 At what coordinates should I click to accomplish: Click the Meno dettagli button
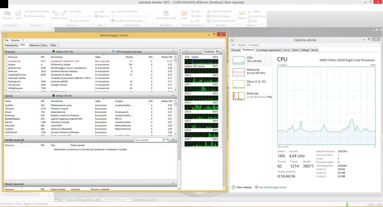tap(241, 187)
